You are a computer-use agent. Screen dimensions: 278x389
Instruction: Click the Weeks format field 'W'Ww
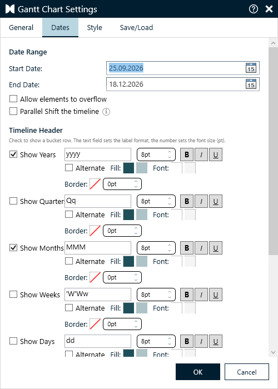98,295
